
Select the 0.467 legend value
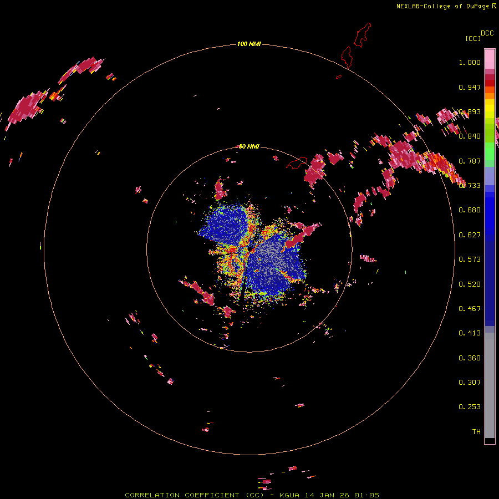(x=470, y=309)
